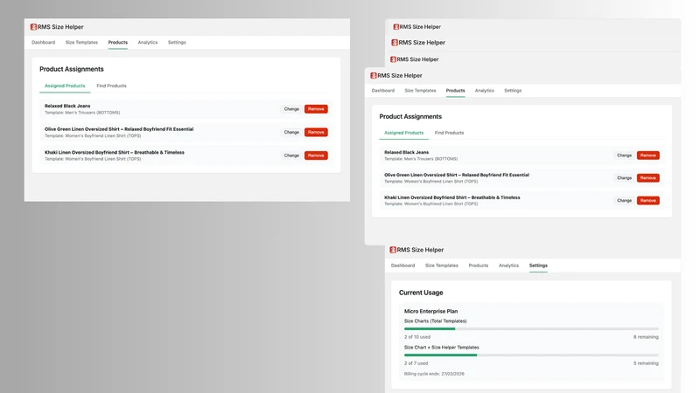Remove Olive Green Linen Shirt in right window
Viewport: 700px width, 393px height.
click(648, 178)
